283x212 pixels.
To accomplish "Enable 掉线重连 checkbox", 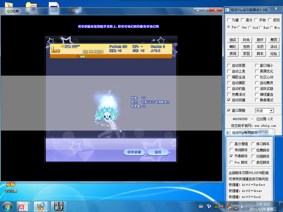I will pyautogui.click(x=257, y=94).
